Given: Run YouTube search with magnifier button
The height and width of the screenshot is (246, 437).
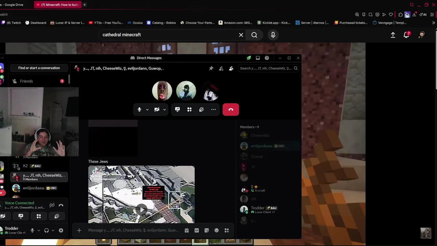Looking at the screenshot, I should [254, 35].
